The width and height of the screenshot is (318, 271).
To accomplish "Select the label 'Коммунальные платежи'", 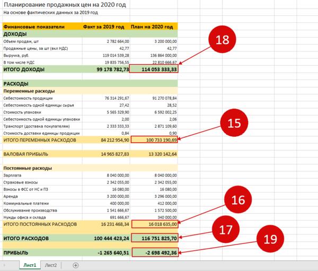I will (26, 203).
